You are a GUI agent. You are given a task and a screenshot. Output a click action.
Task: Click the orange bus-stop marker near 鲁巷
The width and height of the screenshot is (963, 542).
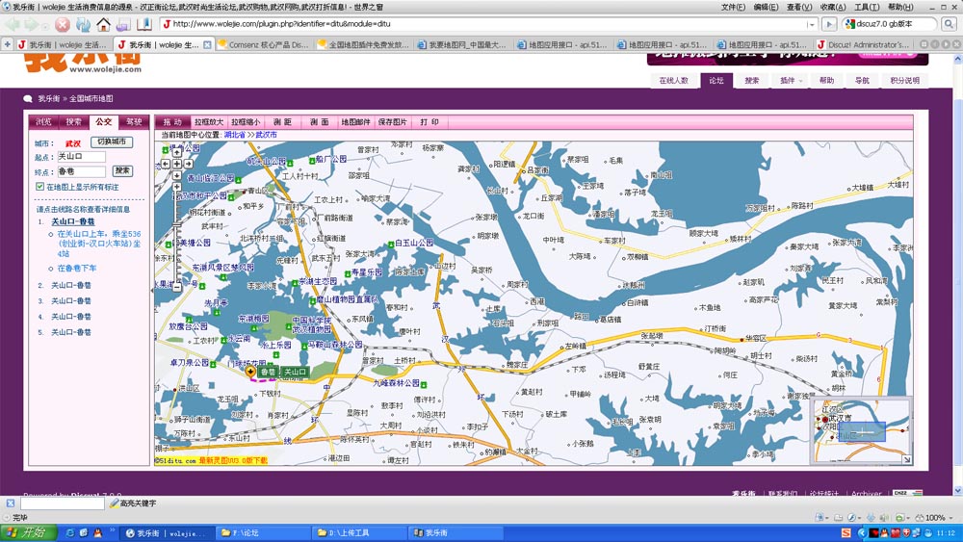click(x=250, y=372)
